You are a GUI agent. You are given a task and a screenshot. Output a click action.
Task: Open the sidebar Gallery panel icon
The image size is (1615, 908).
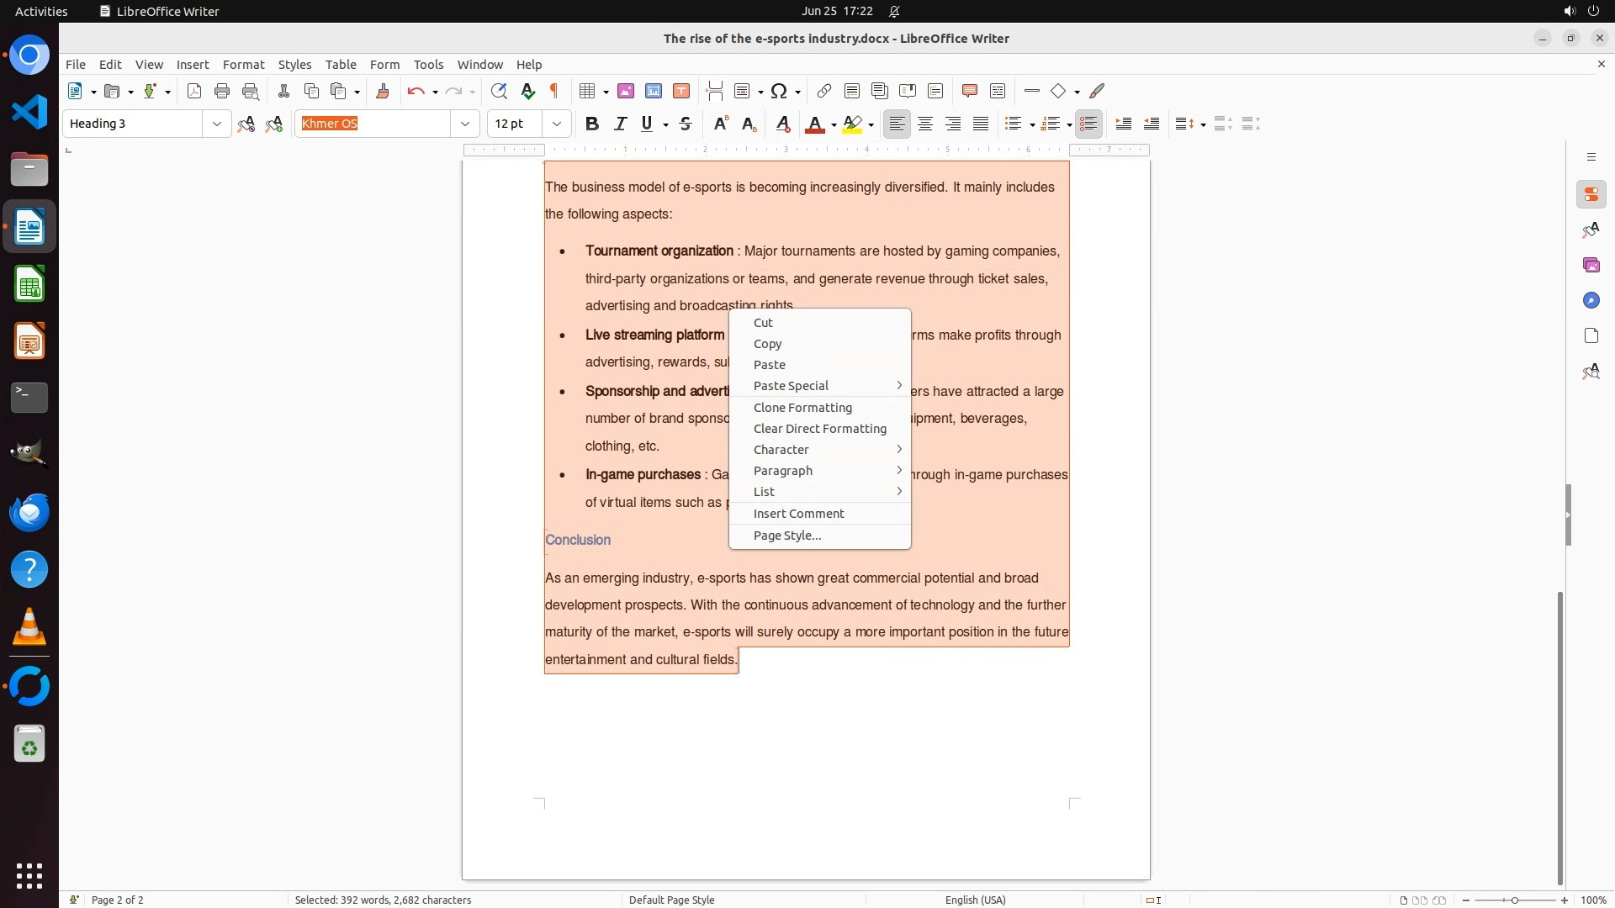point(1591,266)
